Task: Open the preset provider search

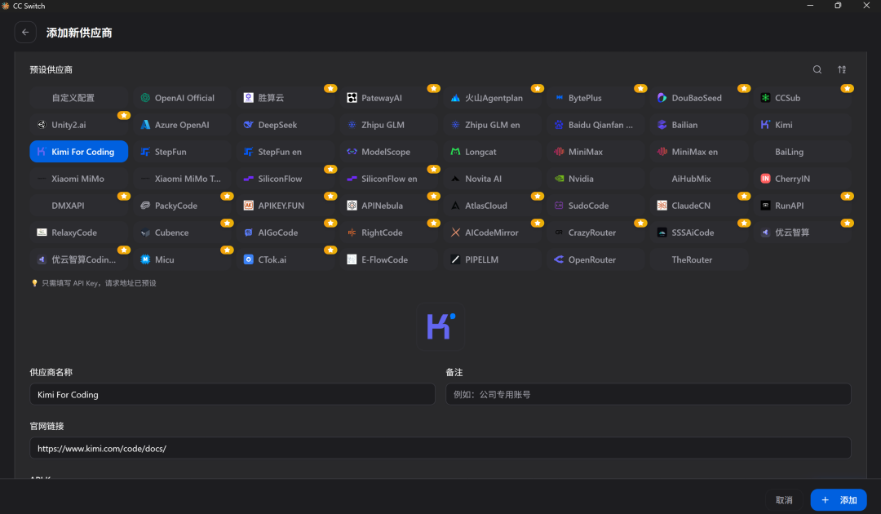Action: tap(817, 69)
